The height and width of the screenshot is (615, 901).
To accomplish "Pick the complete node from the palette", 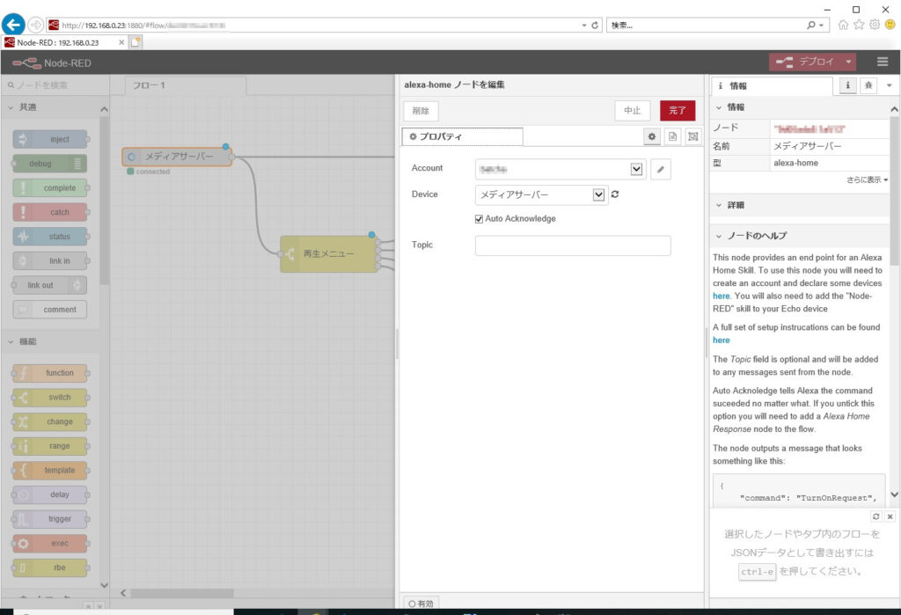I will [x=50, y=188].
